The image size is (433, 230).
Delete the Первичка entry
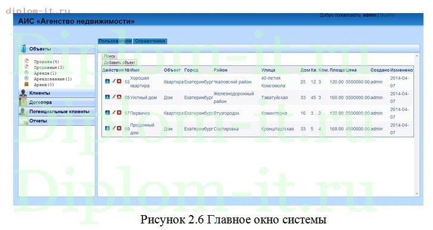pyautogui.click(x=119, y=113)
